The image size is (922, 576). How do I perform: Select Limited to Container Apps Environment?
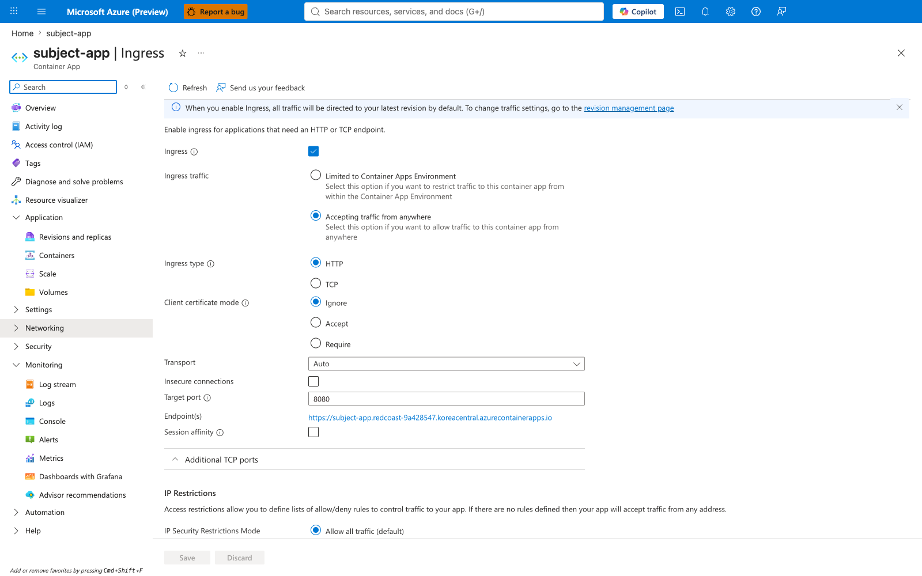tap(316, 175)
